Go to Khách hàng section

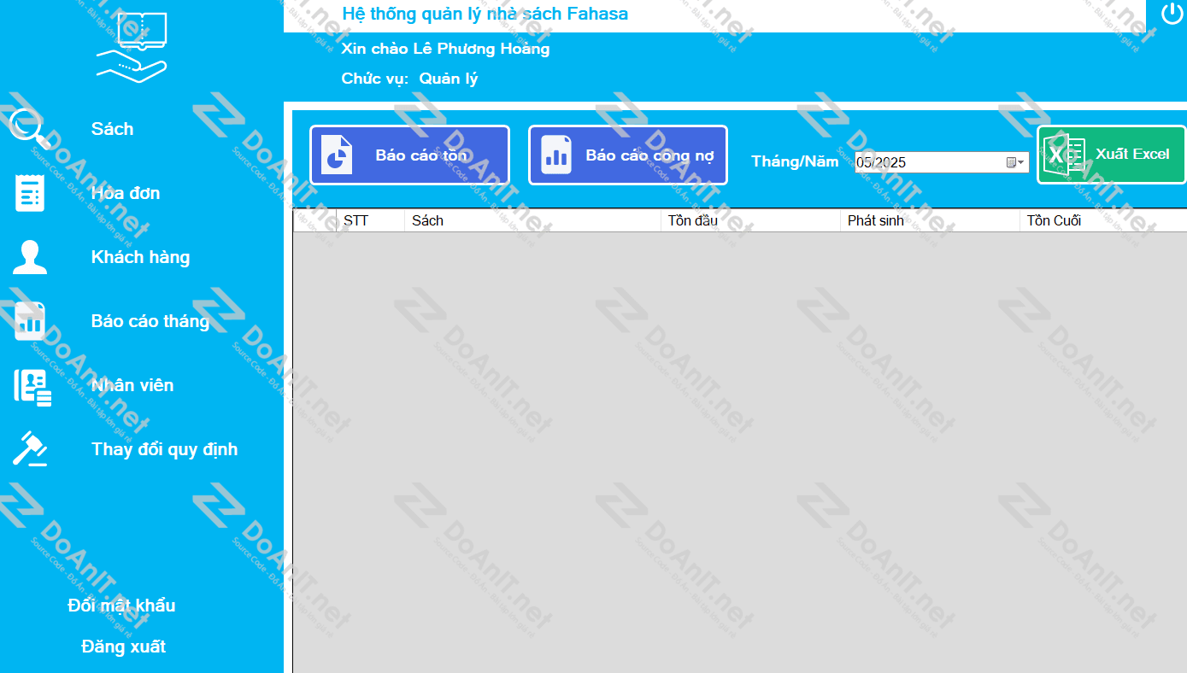(141, 257)
